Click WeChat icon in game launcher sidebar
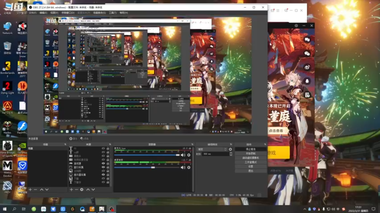 [307, 53]
